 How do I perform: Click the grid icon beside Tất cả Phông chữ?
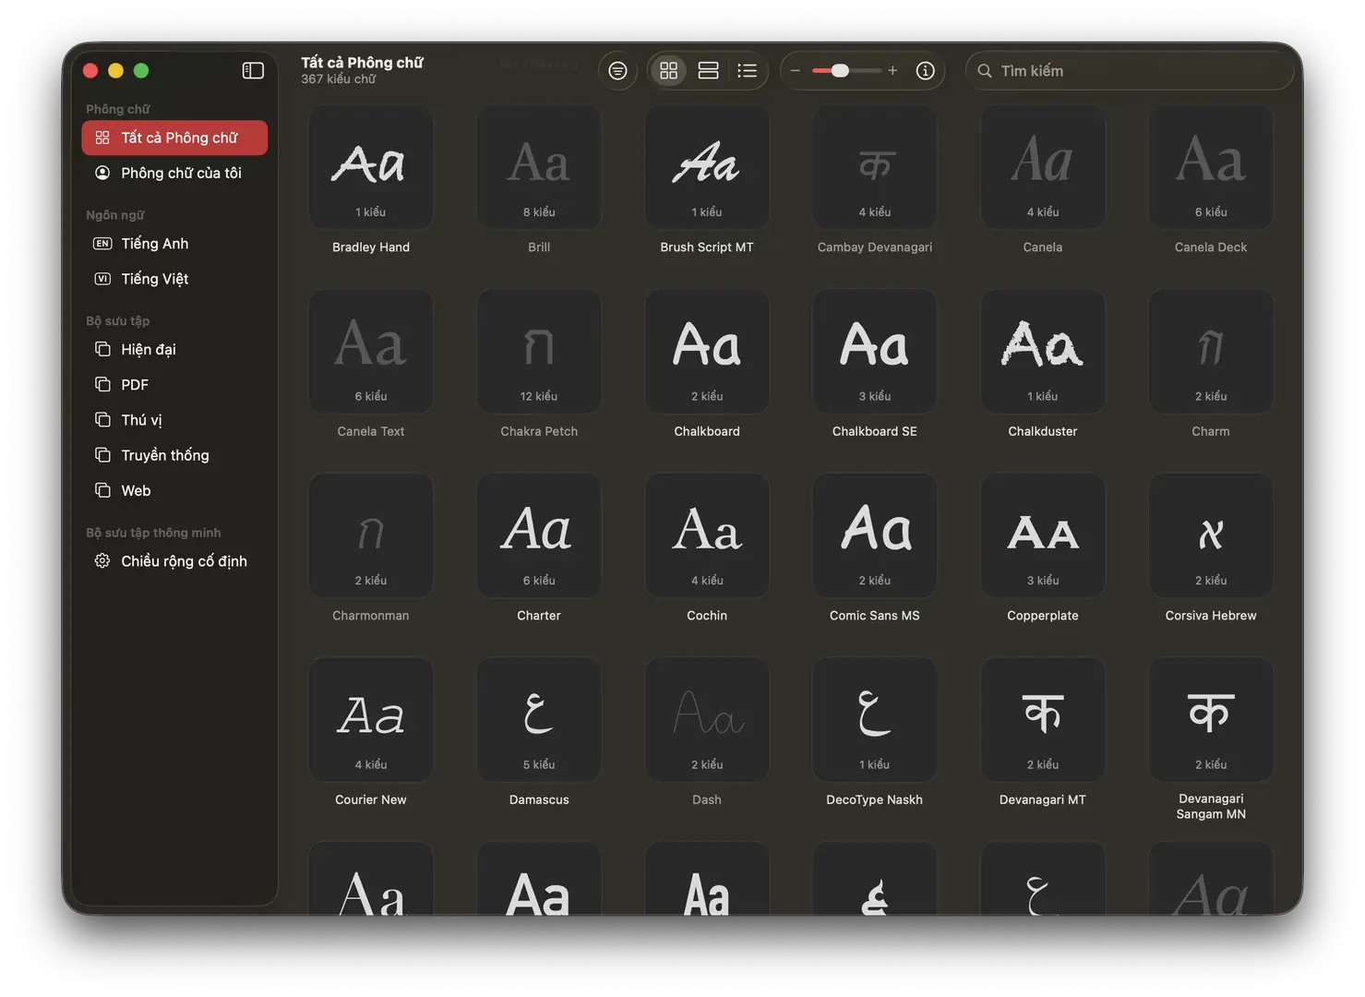tap(102, 138)
